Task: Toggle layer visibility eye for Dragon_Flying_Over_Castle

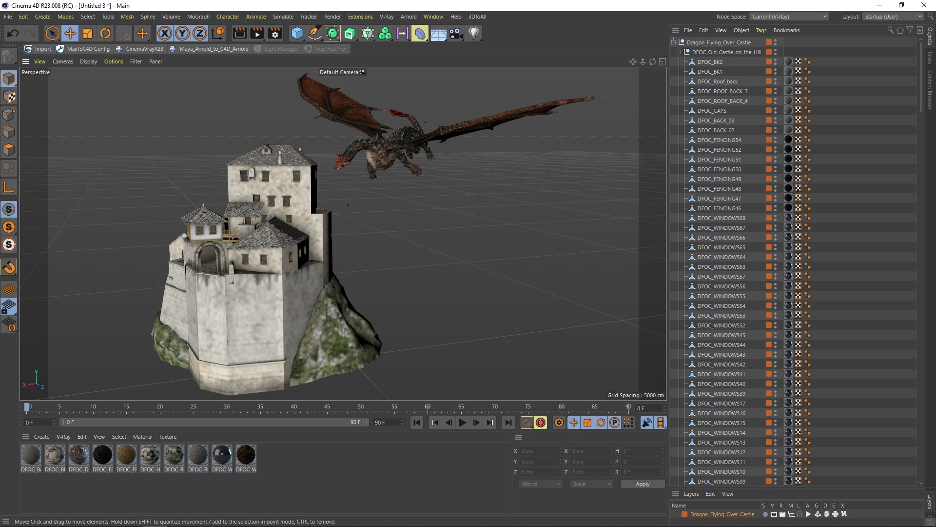Action: (774, 514)
